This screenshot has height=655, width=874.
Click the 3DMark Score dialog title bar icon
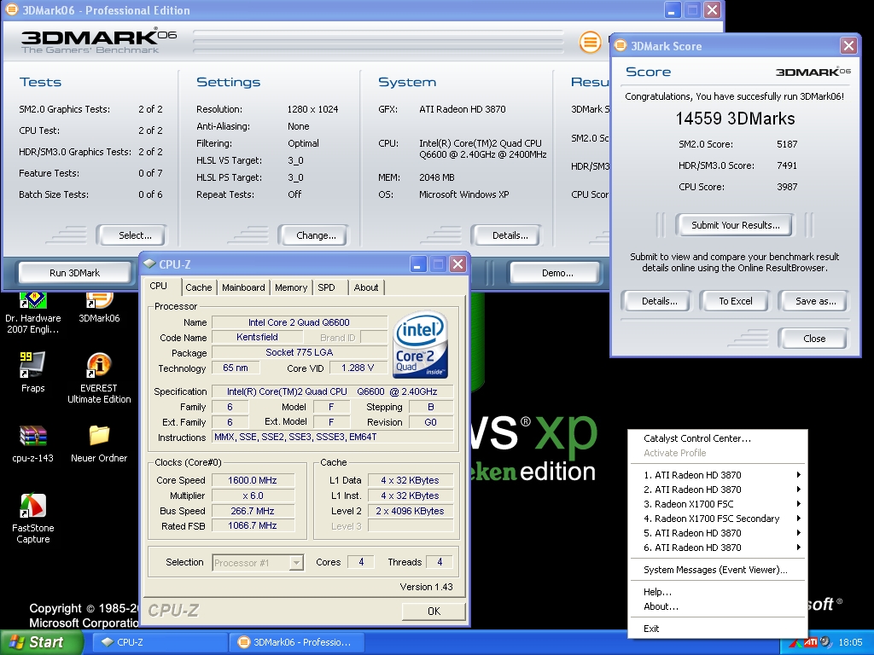pos(621,46)
